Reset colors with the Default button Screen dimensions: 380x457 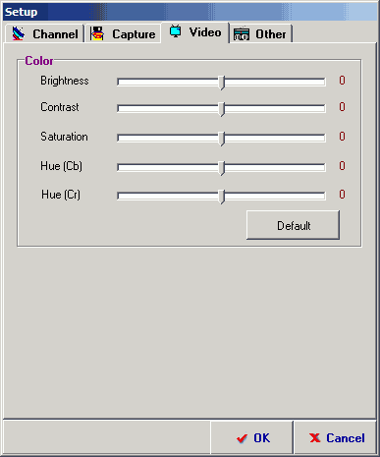293,225
